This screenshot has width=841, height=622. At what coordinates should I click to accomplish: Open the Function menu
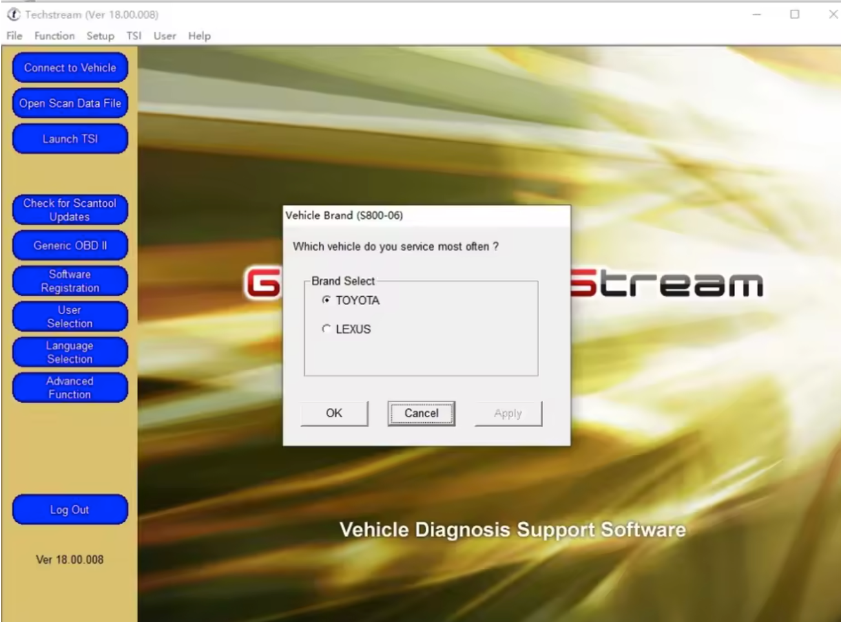[54, 36]
